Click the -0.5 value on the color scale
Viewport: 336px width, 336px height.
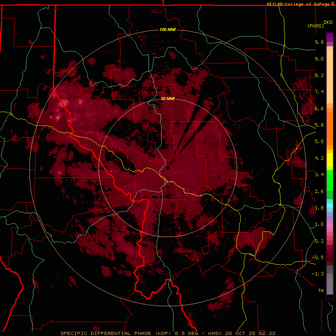click(x=318, y=258)
